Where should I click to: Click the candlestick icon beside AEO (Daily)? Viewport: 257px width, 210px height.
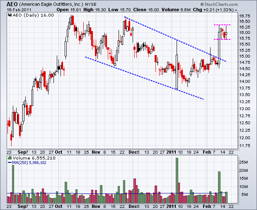tap(10, 15)
